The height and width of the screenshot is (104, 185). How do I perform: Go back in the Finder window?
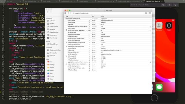47,12
